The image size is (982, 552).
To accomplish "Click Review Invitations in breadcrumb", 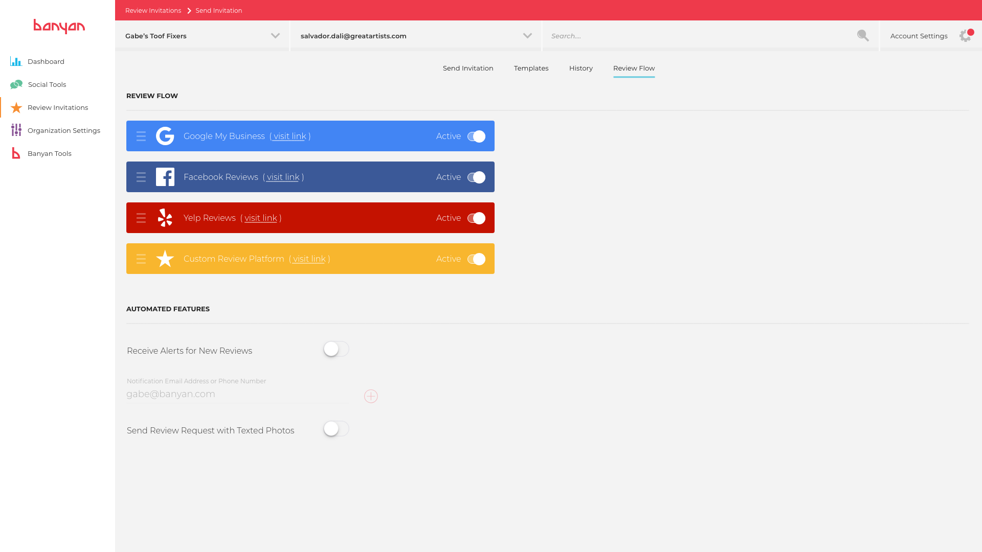I will coord(153,10).
